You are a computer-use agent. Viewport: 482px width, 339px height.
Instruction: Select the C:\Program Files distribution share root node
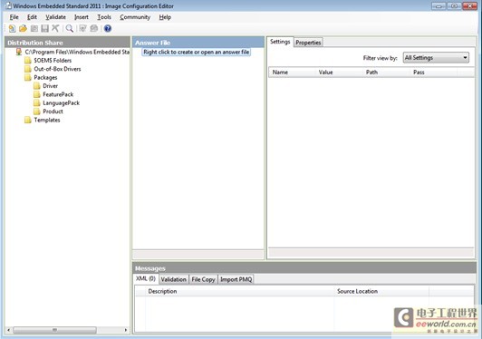(77, 52)
